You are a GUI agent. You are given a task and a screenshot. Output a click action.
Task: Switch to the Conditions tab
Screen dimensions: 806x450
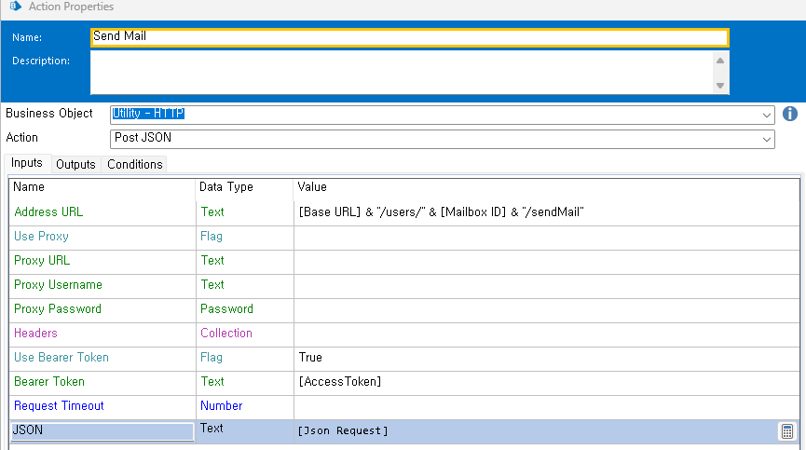[134, 164]
